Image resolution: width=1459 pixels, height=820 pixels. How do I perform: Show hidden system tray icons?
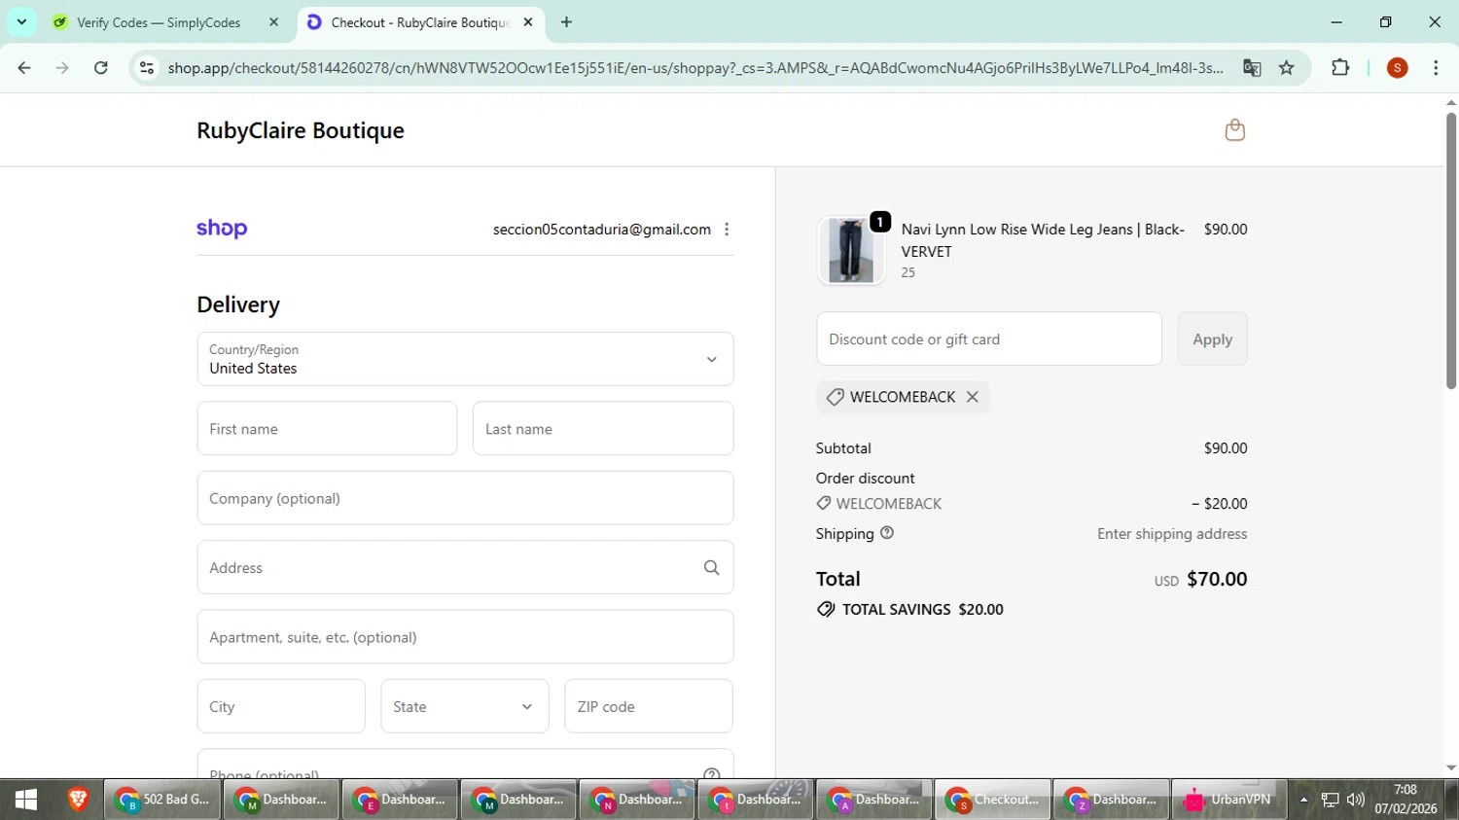coord(1303,800)
